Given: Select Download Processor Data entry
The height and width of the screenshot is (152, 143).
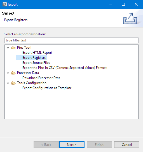Looking at the screenshot, I should (41, 78).
